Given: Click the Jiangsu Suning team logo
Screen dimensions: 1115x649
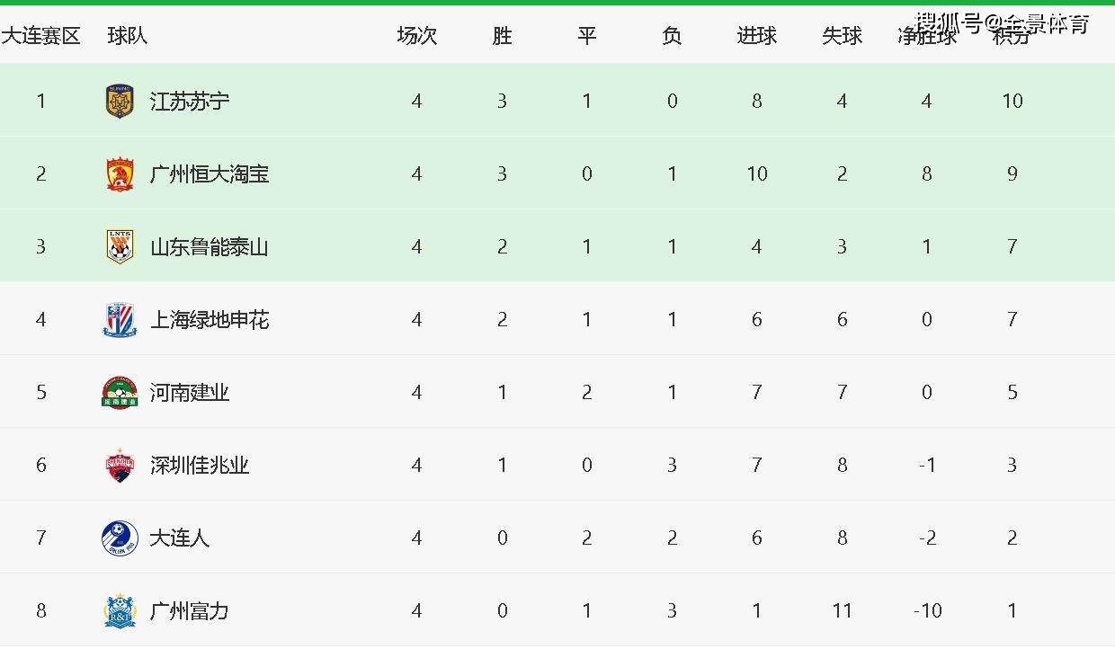Looking at the screenshot, I should 120,101.
